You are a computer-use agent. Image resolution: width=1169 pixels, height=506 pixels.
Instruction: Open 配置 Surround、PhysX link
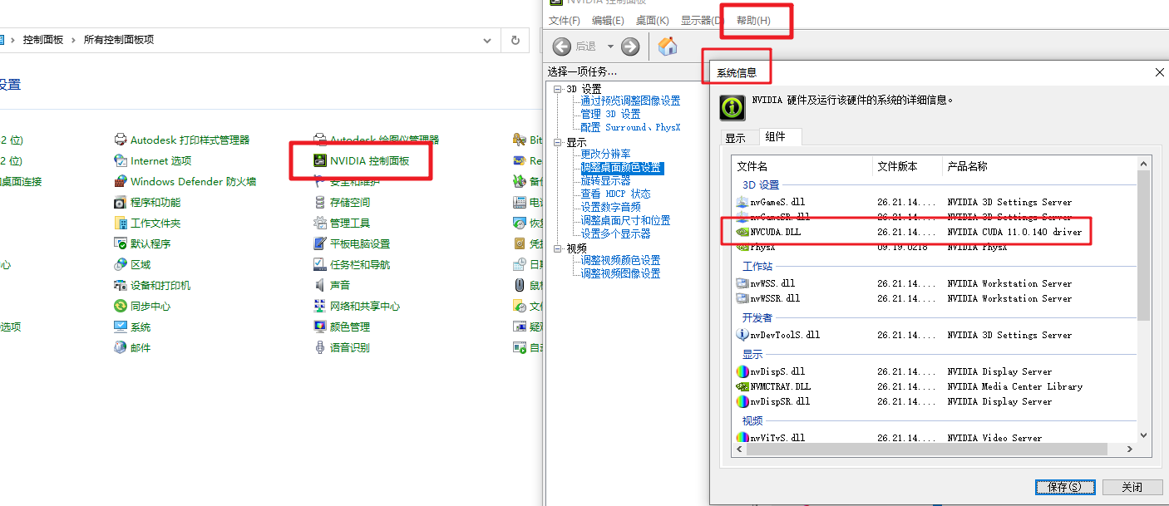(x=630, y=127)
